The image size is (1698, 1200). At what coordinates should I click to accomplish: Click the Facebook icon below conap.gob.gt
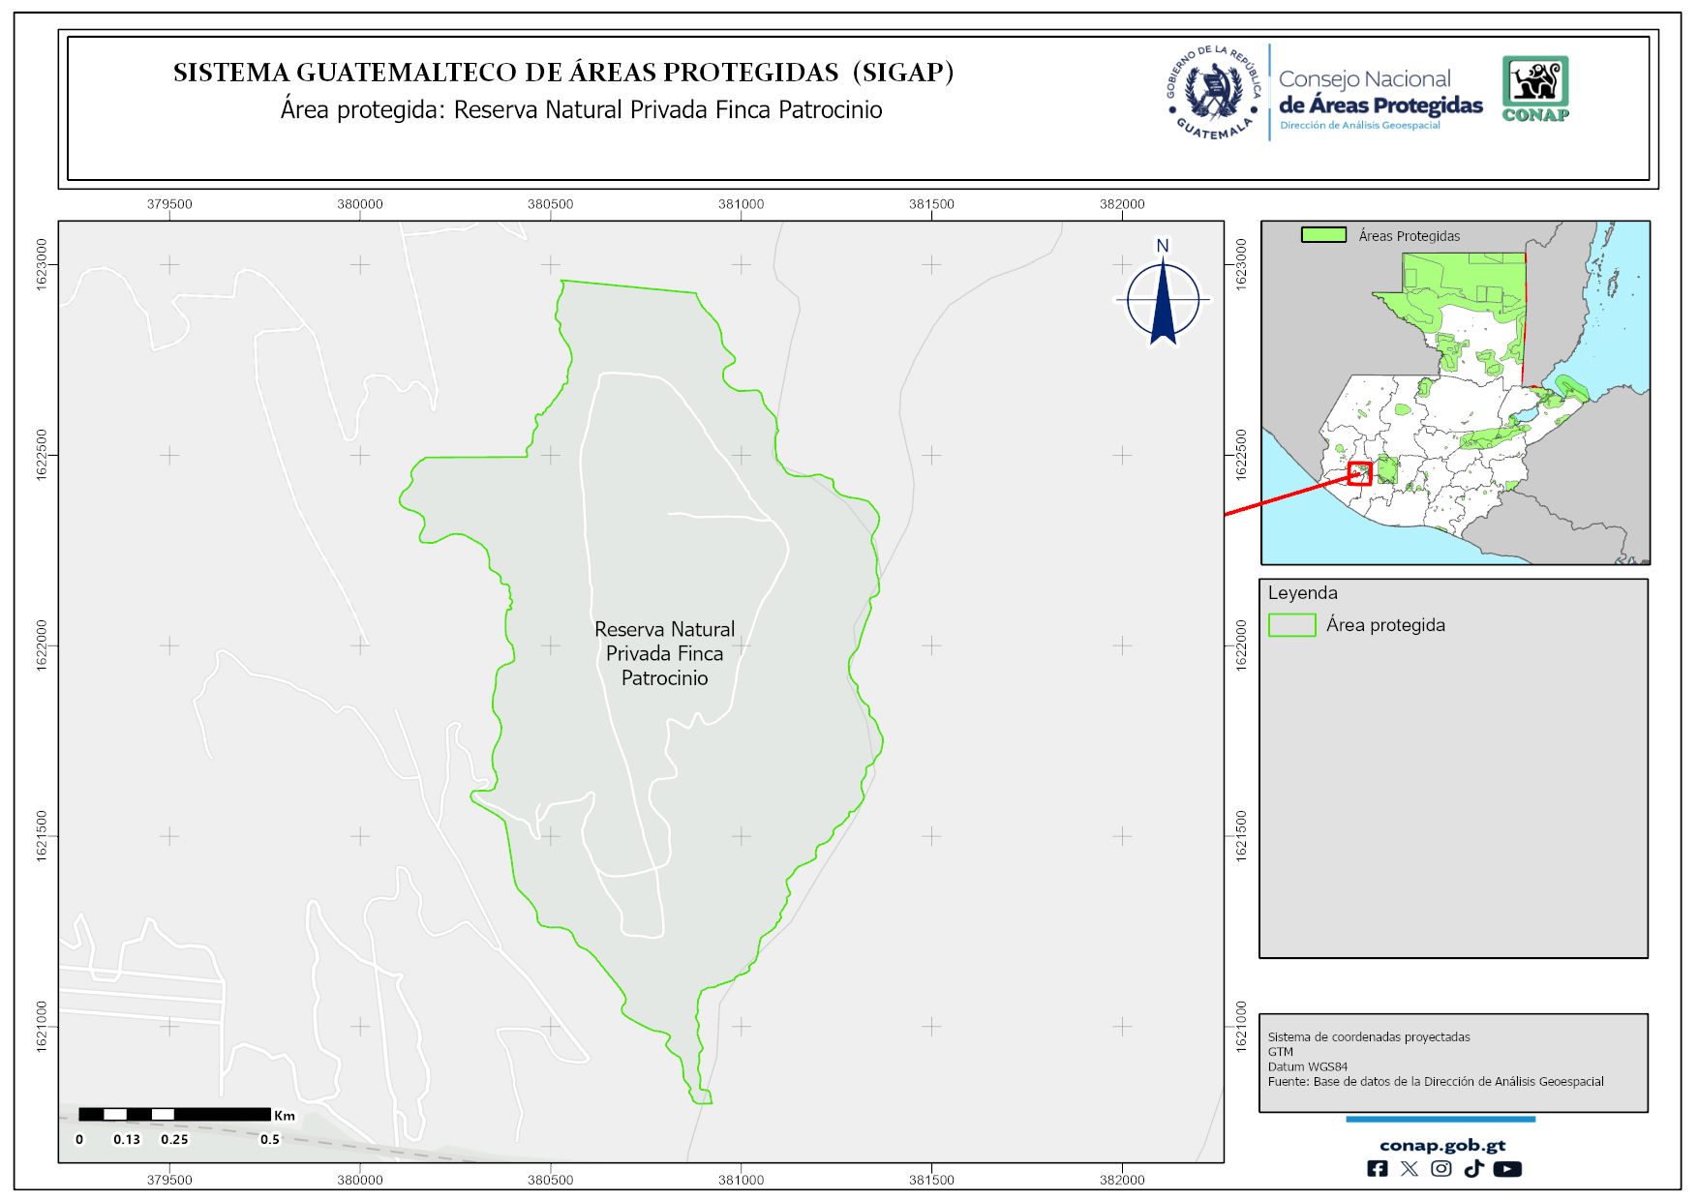click(1377, 1169)
